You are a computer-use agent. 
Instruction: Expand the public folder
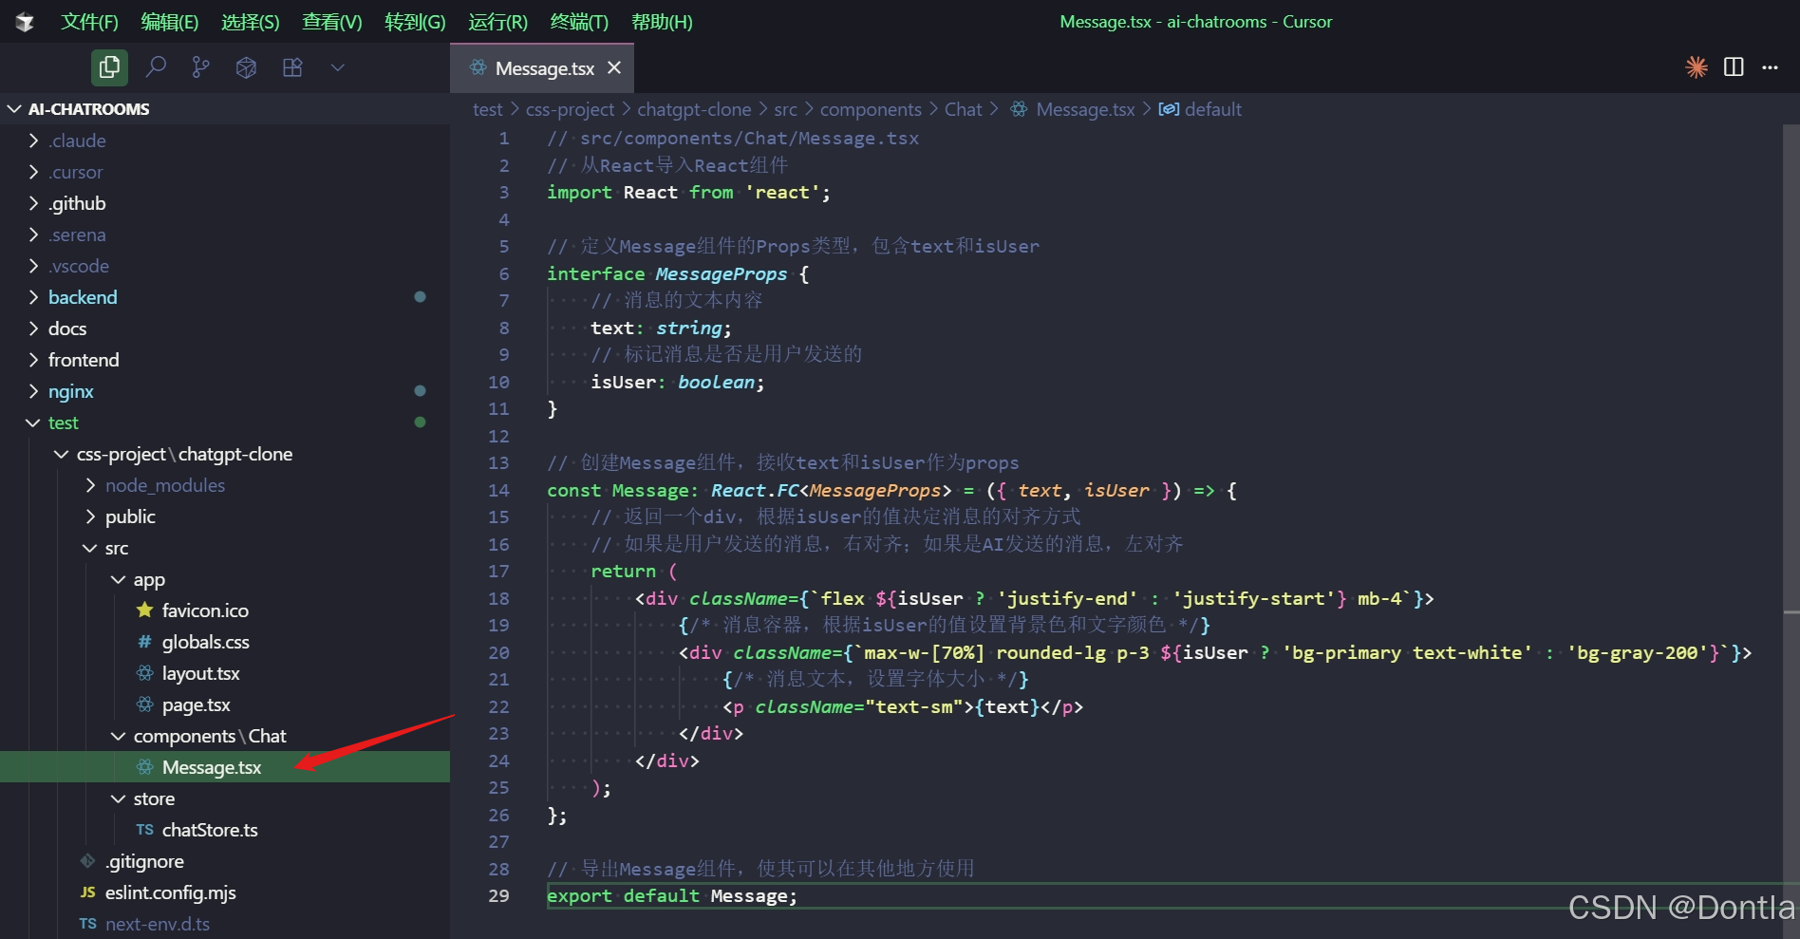(x=225, y=516)
